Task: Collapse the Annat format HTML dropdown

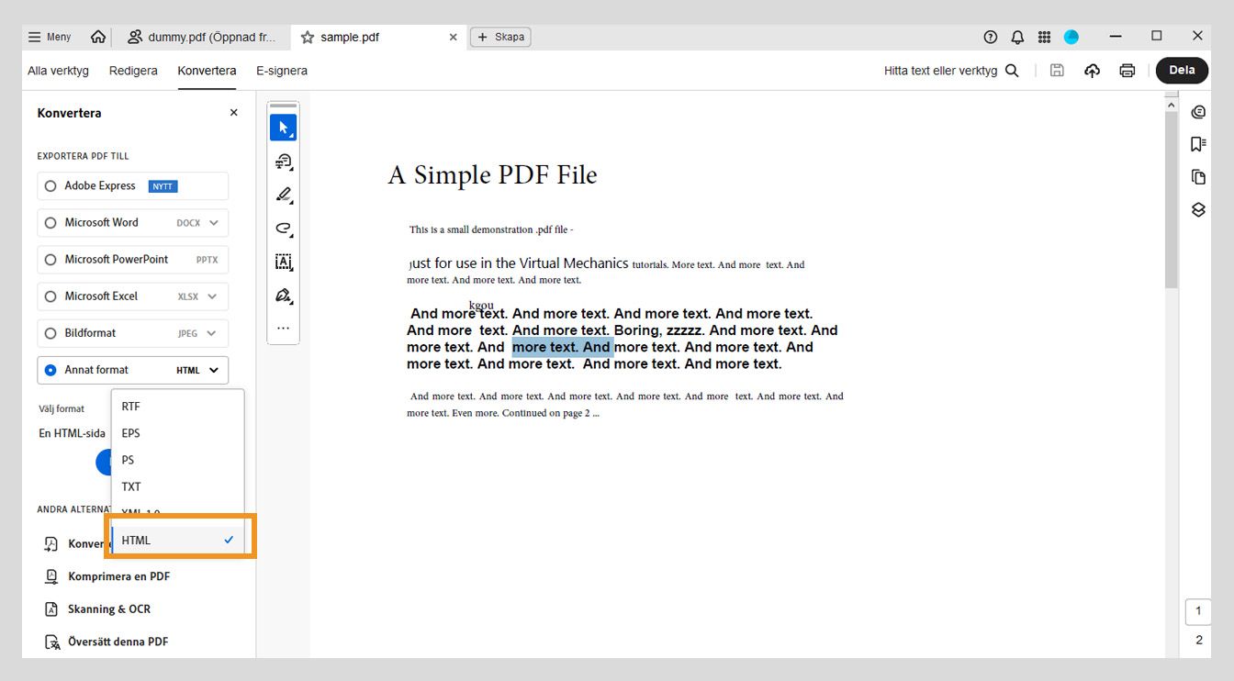Action: tap(213, 370)
